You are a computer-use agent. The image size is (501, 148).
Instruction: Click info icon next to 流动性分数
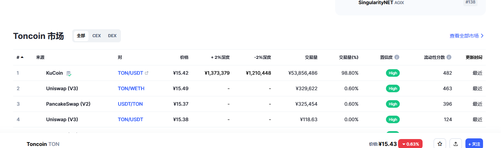pyautogui.click(x=449, y=57)
